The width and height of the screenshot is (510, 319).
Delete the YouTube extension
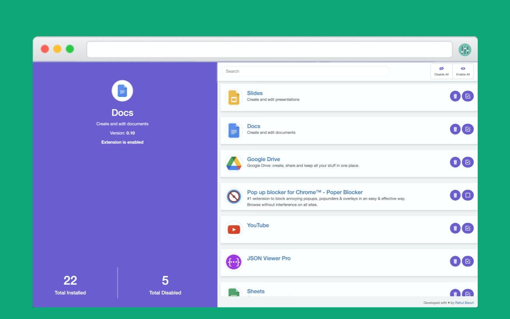[x=455, y=228]
